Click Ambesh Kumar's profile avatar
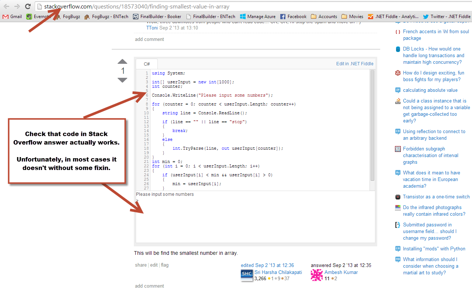Image resolution: width=472 pixels, height=295 pixels. click(x=316, y=275)
